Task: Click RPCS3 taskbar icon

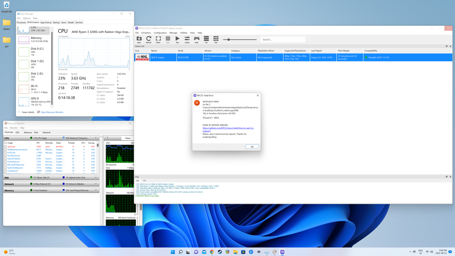Action: pos(282,252)
